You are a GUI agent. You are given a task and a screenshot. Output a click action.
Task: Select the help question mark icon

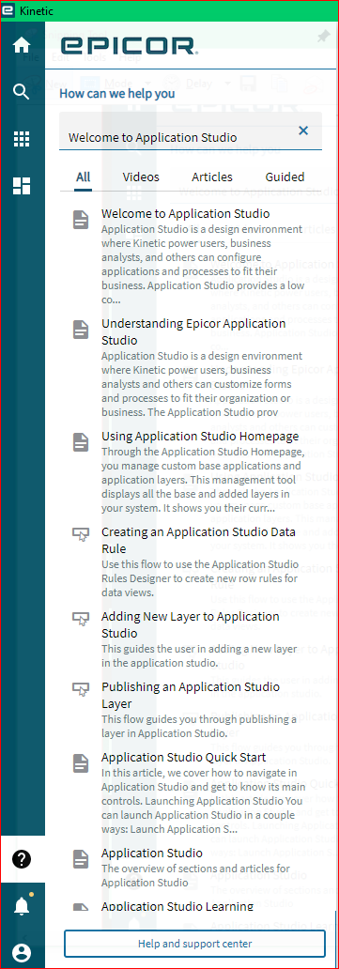22,859
